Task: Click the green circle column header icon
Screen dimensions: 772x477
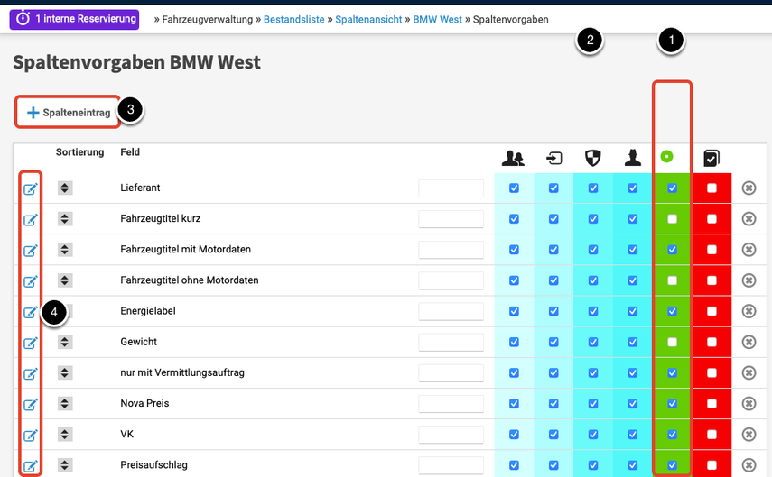Action: click(667, 157)
